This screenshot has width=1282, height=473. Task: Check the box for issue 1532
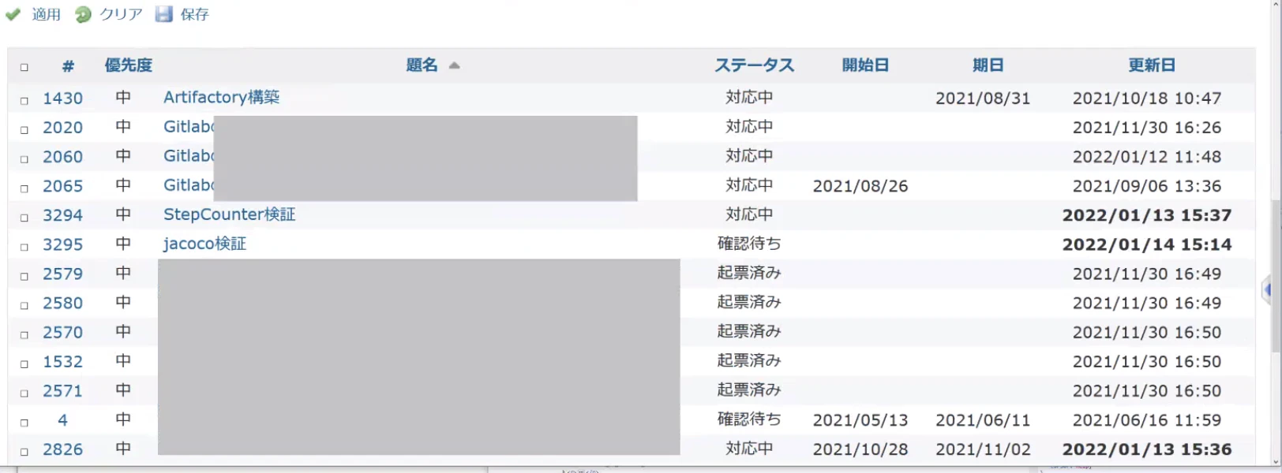[24, 363]
